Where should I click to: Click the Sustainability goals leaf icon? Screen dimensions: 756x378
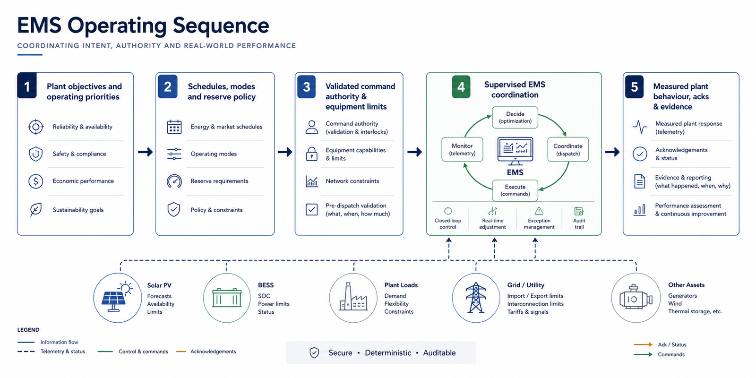point(36,209)
